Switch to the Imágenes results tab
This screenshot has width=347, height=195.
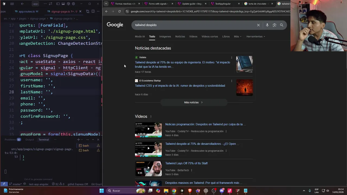165,37
